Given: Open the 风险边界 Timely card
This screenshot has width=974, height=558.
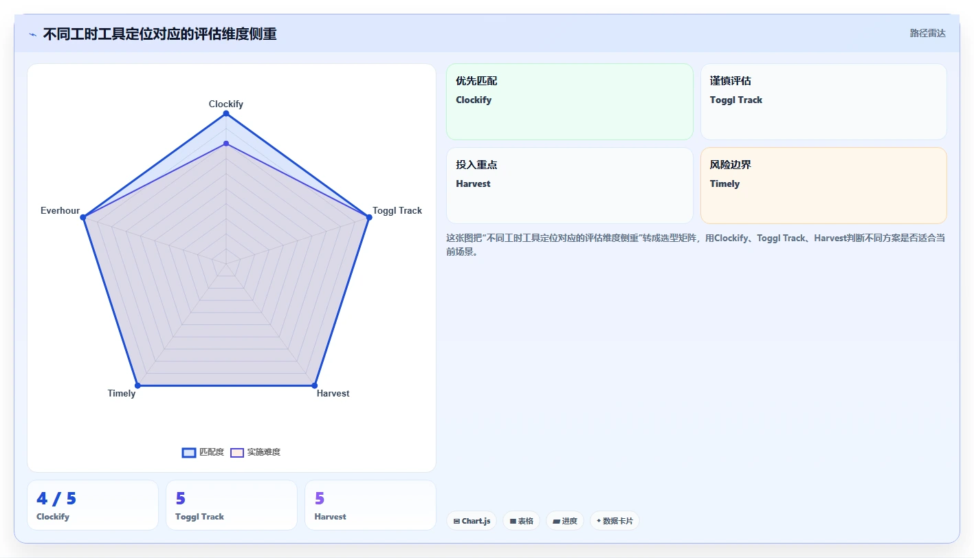Looking at the screenshot, I should tap(823, 186).
